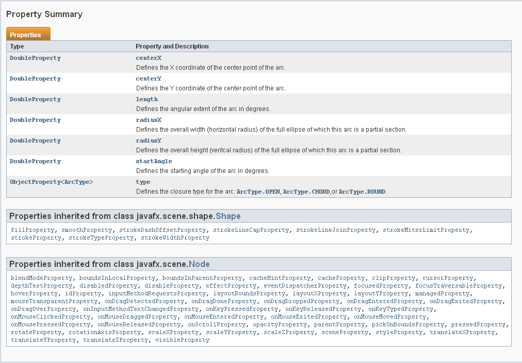Open the radiusY property link
This screenshot has width=522, height=363.
[x=149, y=140]
